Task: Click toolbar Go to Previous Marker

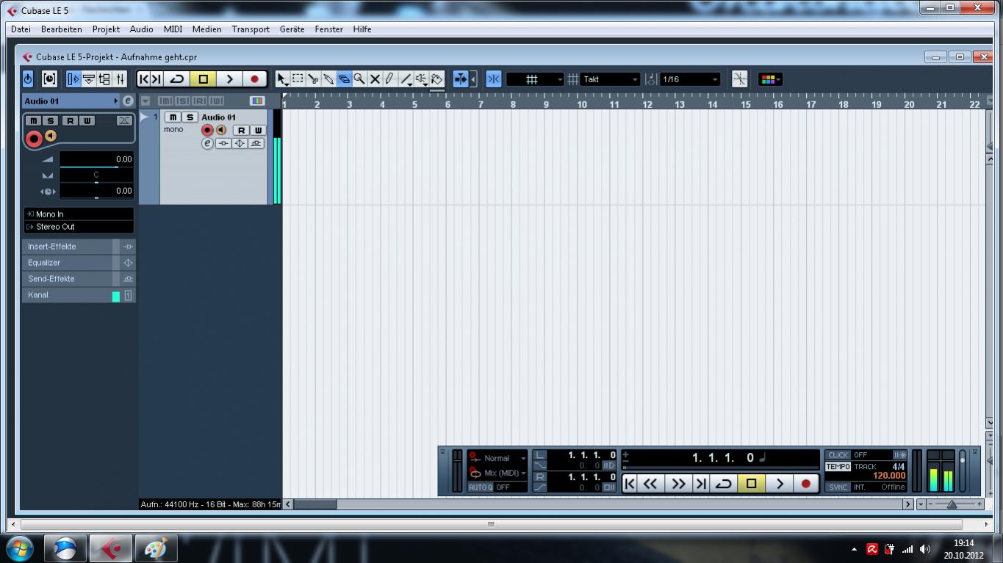Action: coord(143,79)
